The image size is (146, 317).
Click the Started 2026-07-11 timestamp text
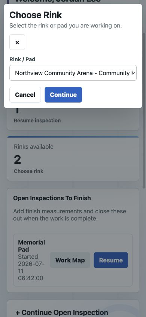point(31,267)
